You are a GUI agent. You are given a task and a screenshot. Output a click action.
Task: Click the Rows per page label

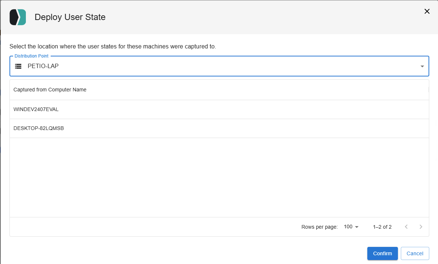320,227
